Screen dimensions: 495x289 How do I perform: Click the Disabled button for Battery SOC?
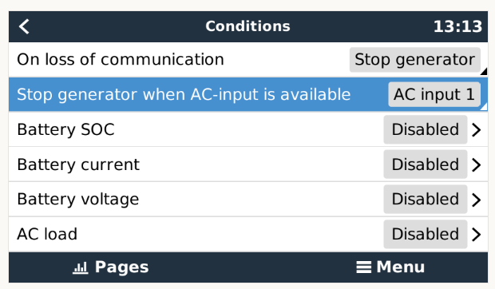pos(426,129)
